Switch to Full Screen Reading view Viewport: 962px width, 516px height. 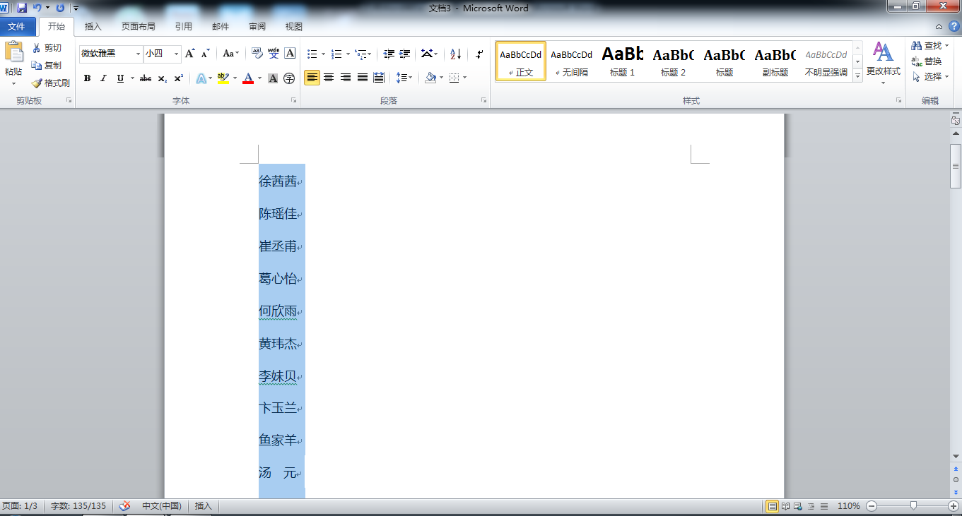(x=785, y=506)
